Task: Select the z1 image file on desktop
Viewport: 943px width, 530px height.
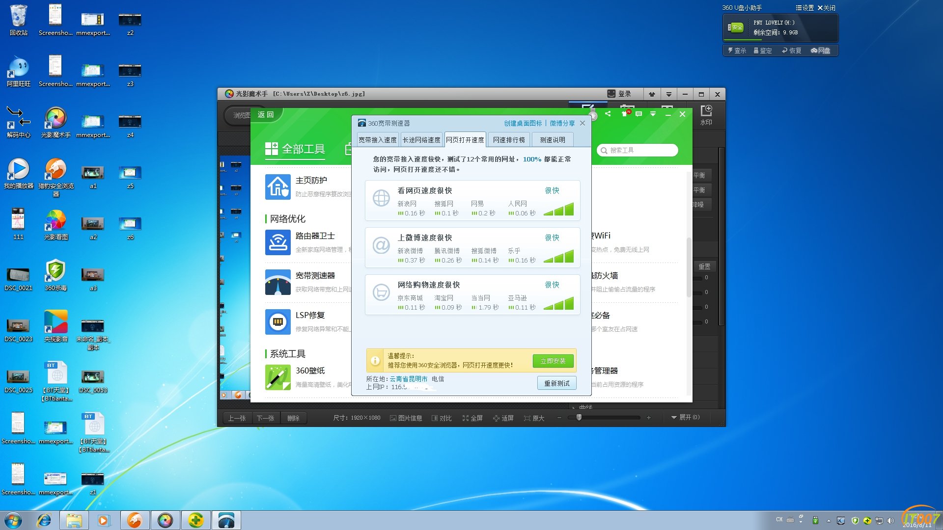Action: [93, 483]
